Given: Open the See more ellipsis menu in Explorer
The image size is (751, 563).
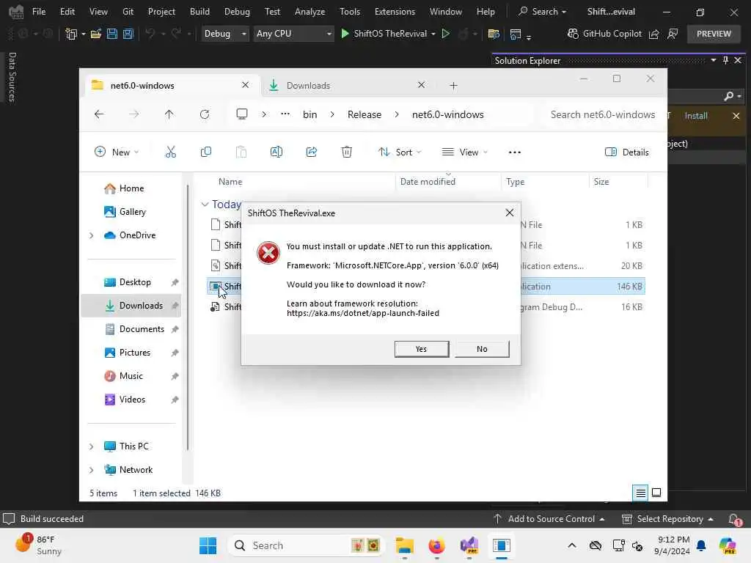Looking at the screenshot, I should pos(514,152).
